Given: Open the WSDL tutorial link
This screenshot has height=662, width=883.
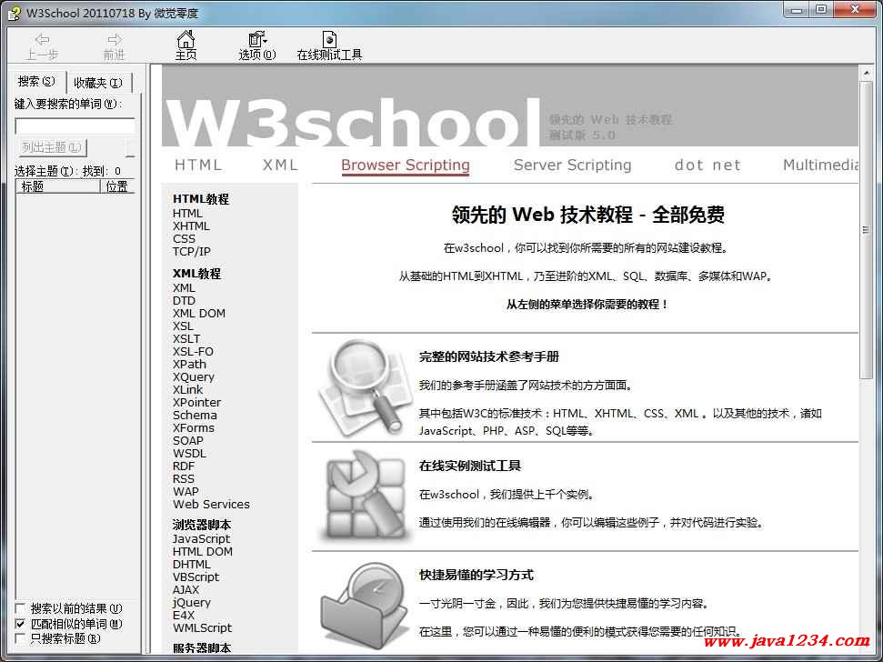Looking at the screenshot, I should (190, 453).
